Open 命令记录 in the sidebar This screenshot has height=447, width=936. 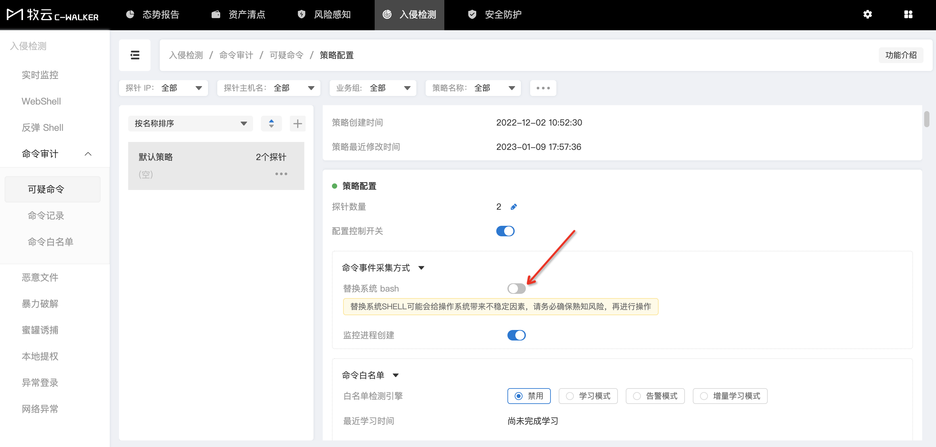(x=46, y=216)
